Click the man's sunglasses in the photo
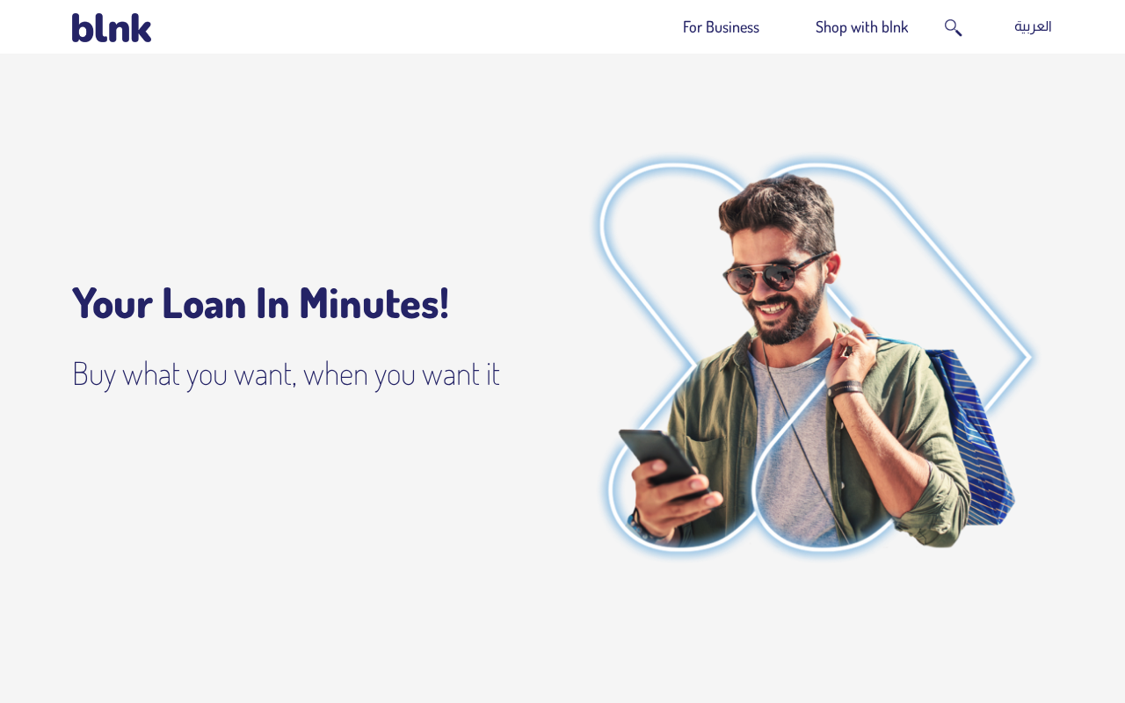 pyautogui.click(x=773, y=274)
